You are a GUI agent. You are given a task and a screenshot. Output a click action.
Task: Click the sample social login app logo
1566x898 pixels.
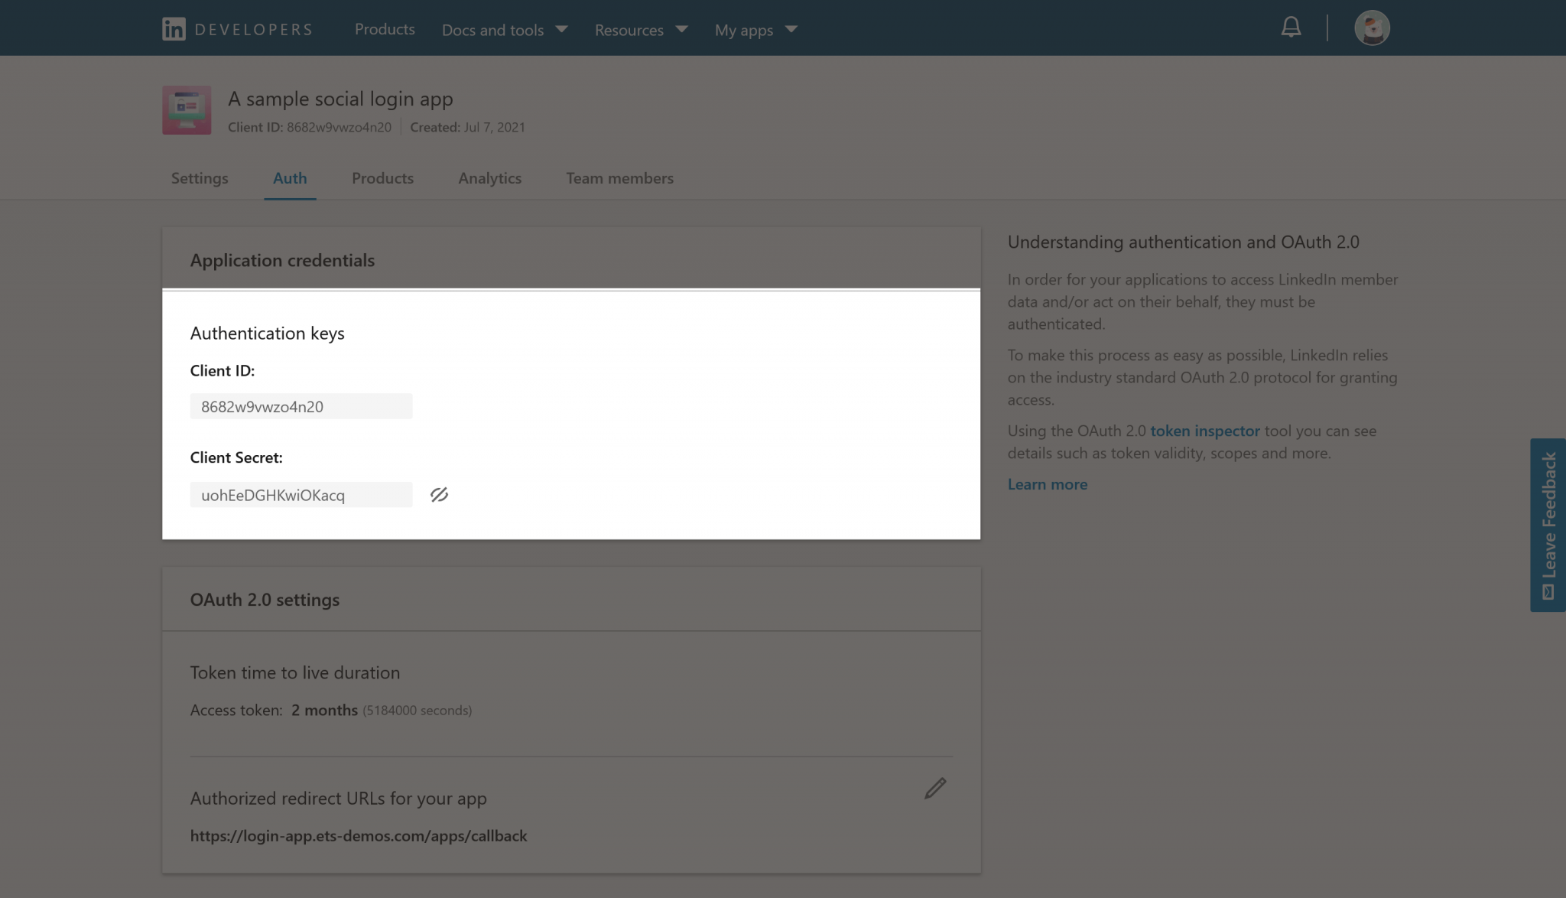coord(186,109)
